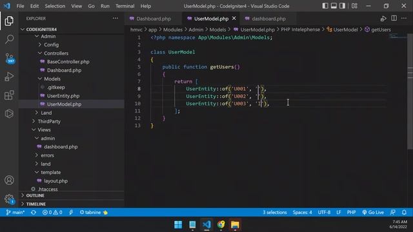Open Source Control view with 597 badge
This screenshot has width=413, height=232.
10,58
